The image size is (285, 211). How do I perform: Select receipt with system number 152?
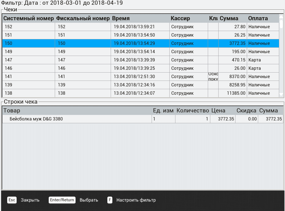(141, 27)
